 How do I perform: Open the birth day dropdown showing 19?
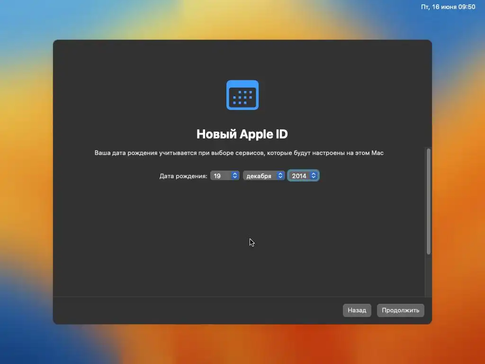pos(225,176)
